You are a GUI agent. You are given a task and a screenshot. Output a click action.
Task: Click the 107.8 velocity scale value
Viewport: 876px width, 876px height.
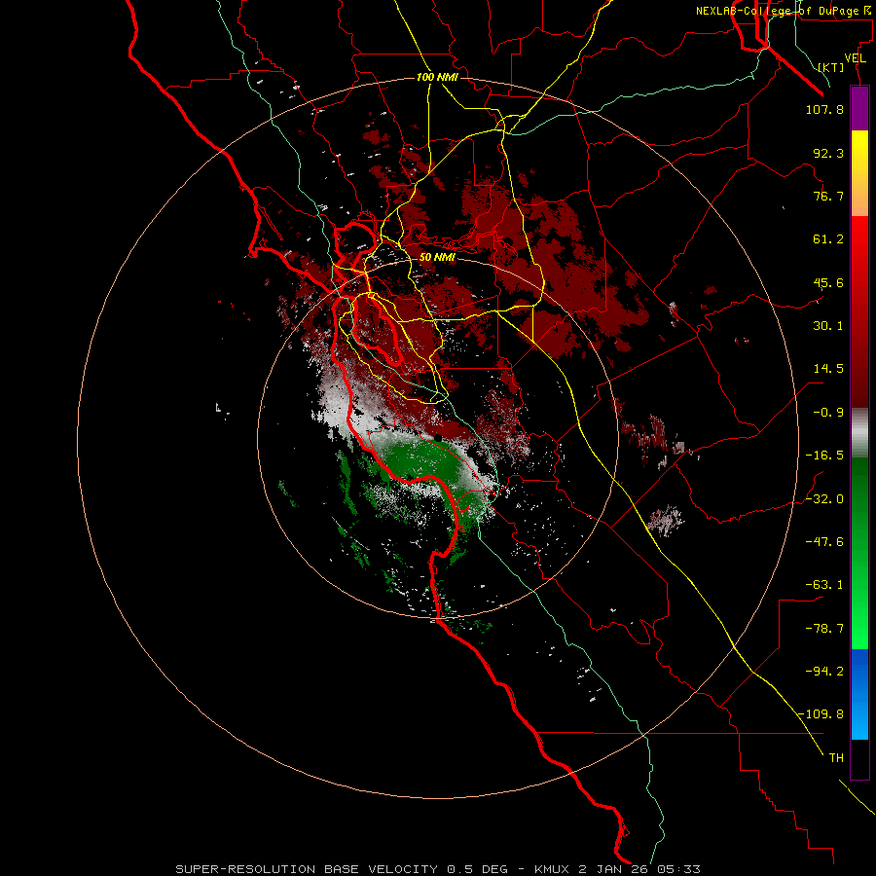point(824,109)
